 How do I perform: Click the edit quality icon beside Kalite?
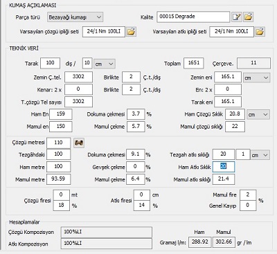[x=237, y=17]
